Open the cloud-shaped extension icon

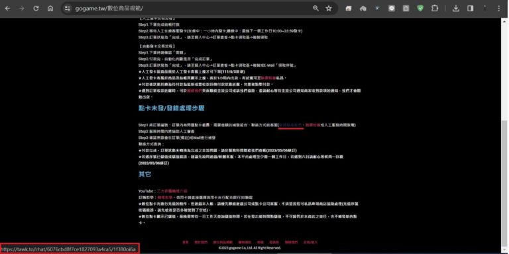click(x=363, y=9)
